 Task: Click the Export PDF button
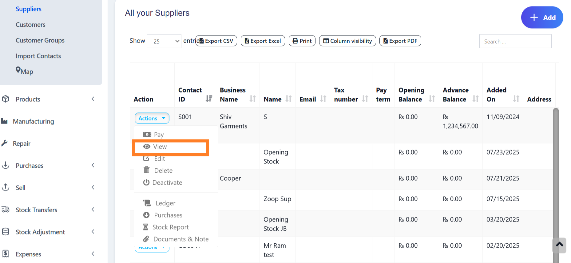coord(400,41)
